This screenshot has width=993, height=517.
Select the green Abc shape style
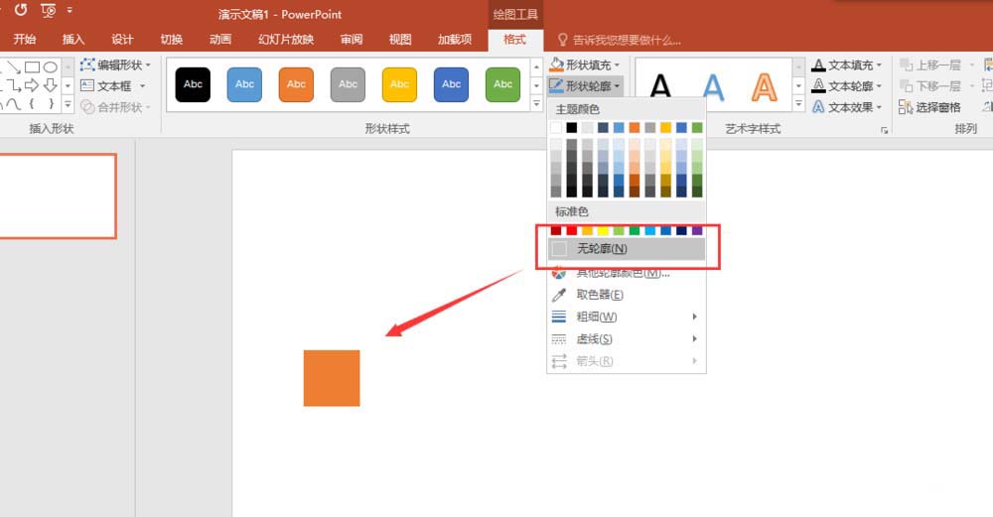click(502, 84)
